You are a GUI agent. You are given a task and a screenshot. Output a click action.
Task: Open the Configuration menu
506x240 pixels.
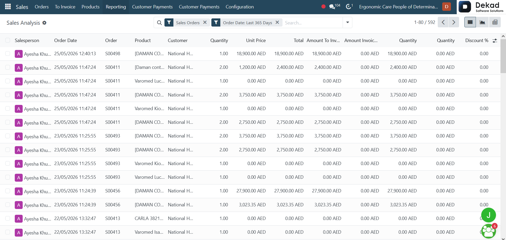click(240, 7)
